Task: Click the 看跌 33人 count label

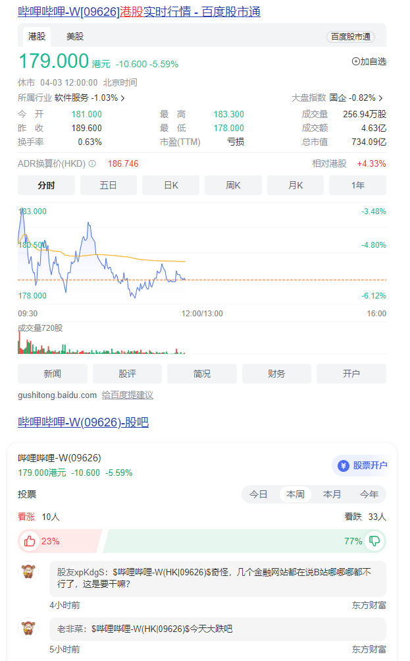Action: click(x=365, y=517)
